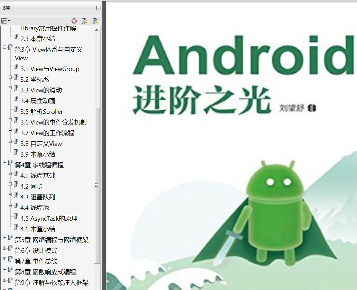Viewport: 357px width, 290px height.
Task: Open 第8章 函数响应式编程 bookmark
Action: tap(45, 272)
